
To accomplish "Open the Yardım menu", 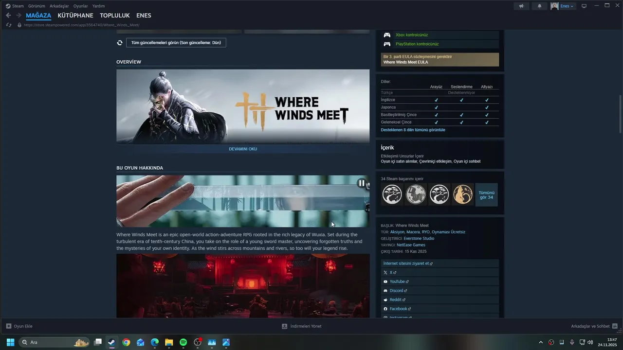I will pyautogui.click(x=98, y=6).
